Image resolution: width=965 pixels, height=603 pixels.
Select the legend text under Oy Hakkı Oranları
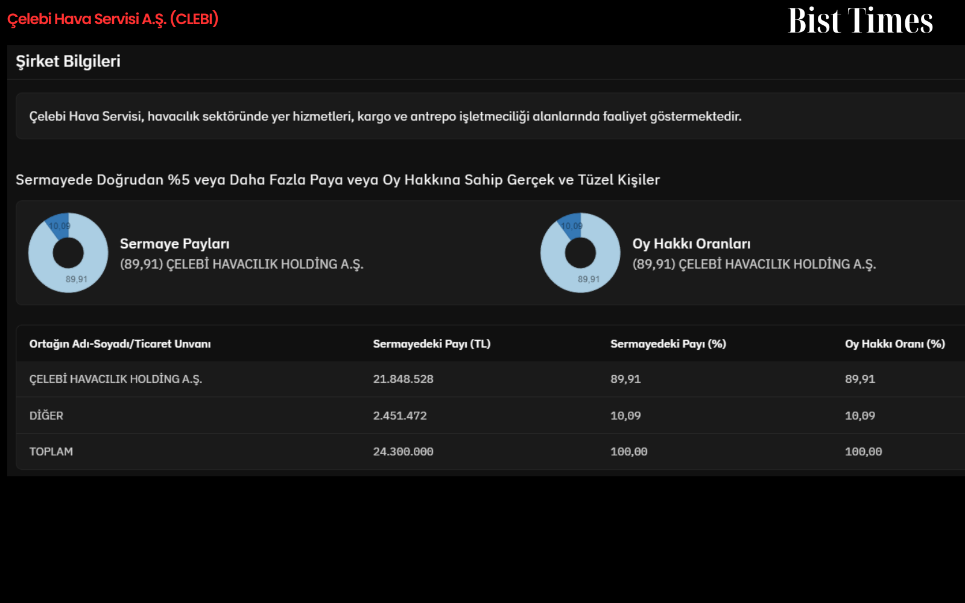point(754,264)
